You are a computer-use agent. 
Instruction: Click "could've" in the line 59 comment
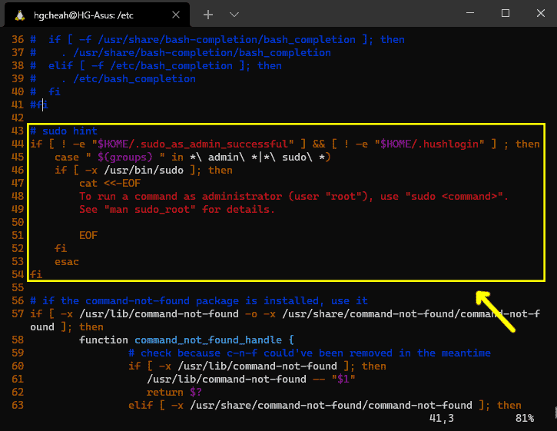(288, 353)
